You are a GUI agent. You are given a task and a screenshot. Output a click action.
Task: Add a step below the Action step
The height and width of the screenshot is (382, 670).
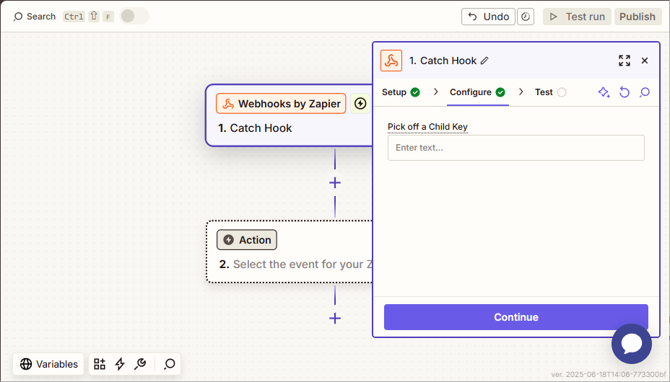335,318
